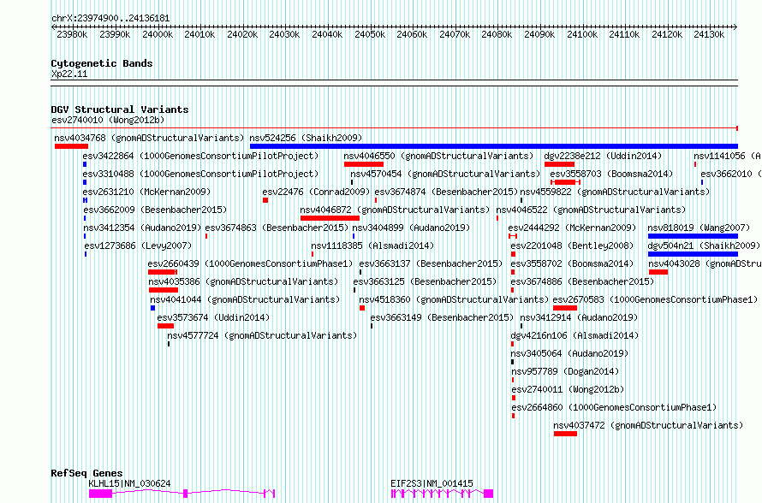Open esv3662009 Besenbacher2015 variant
Viewport: 762px width, 503px height.
pos(155,210)
